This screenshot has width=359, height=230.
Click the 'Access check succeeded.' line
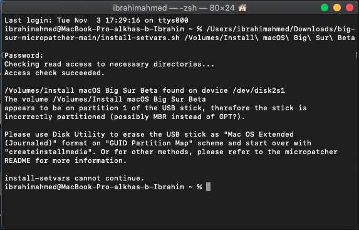click(x=55, y=73)
